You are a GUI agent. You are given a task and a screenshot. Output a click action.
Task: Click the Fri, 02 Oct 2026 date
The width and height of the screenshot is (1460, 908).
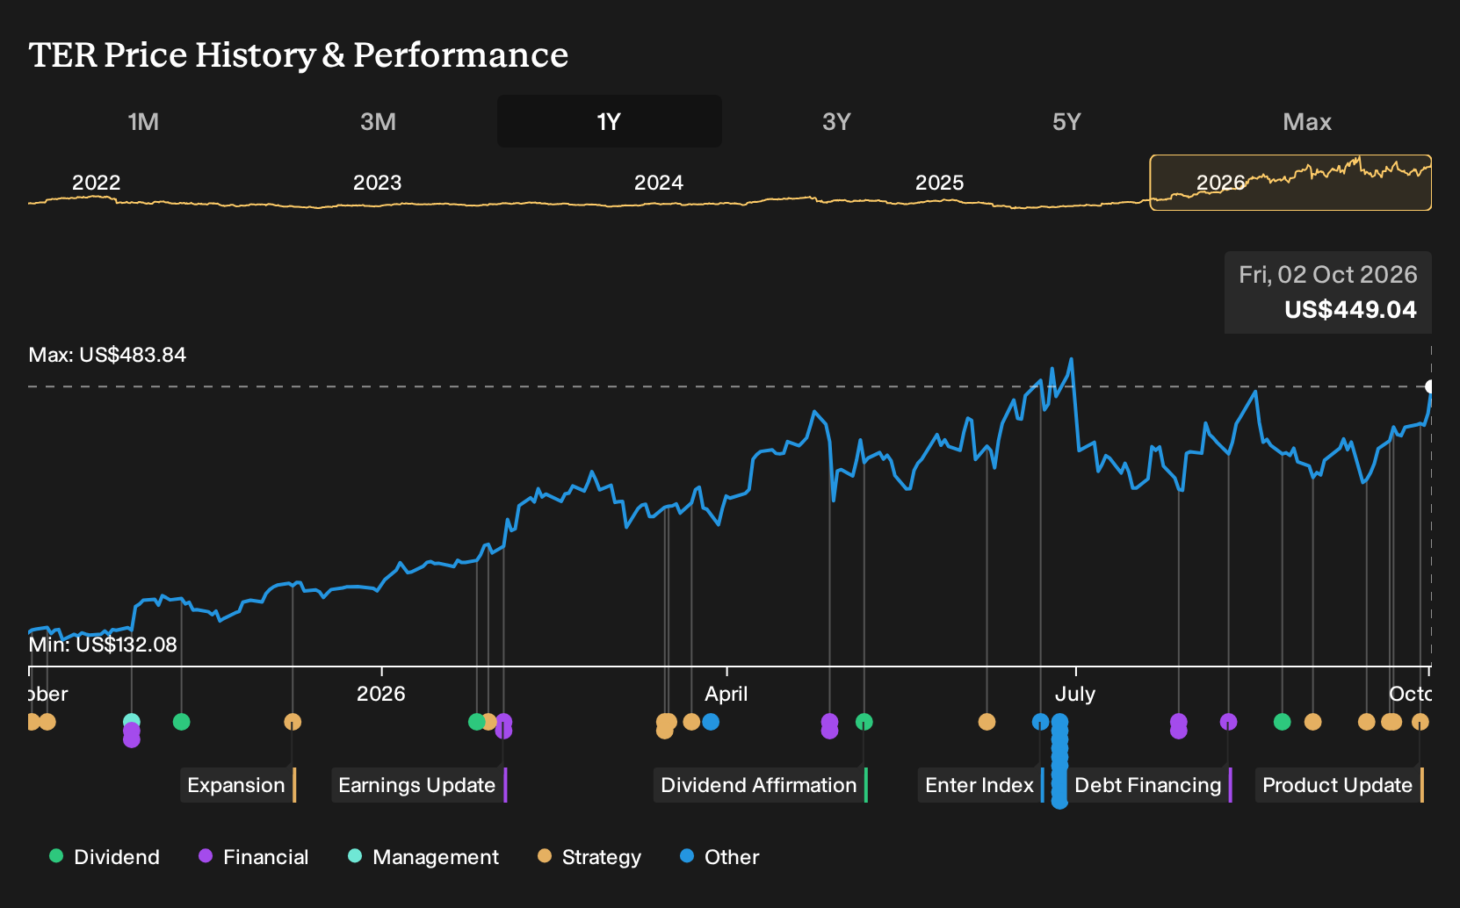tap(1328, 275)
